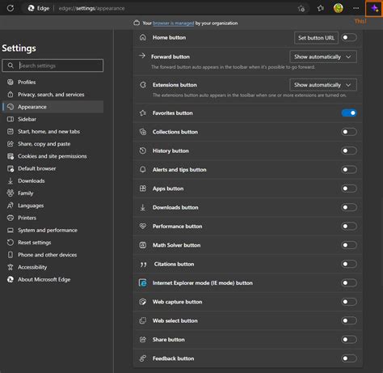Click the add-to-favorites star-plus icon

301,8
